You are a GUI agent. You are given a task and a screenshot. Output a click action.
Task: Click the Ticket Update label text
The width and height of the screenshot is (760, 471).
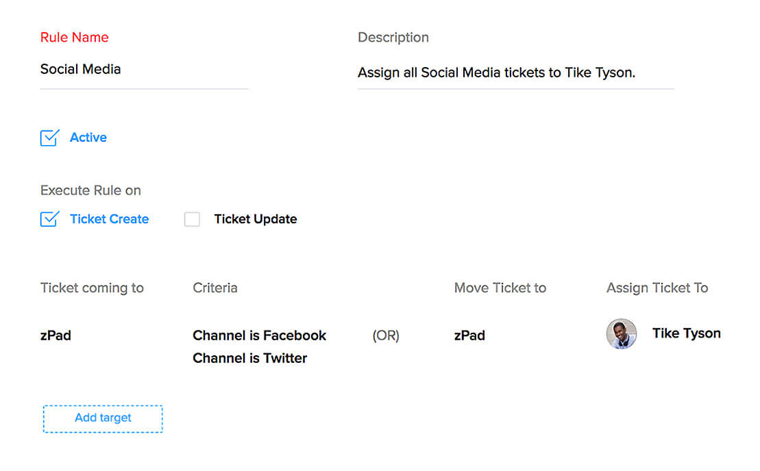click(x=255, y=219)
